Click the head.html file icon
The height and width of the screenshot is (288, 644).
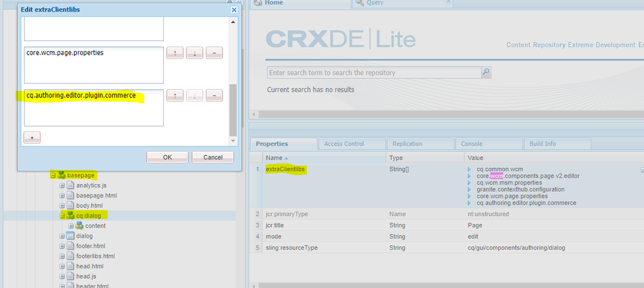70,266
